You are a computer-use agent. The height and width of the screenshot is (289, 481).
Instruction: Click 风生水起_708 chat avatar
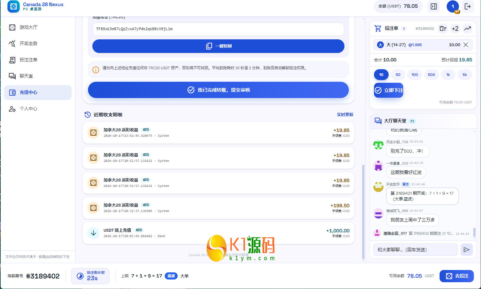[x=378, y=145]
